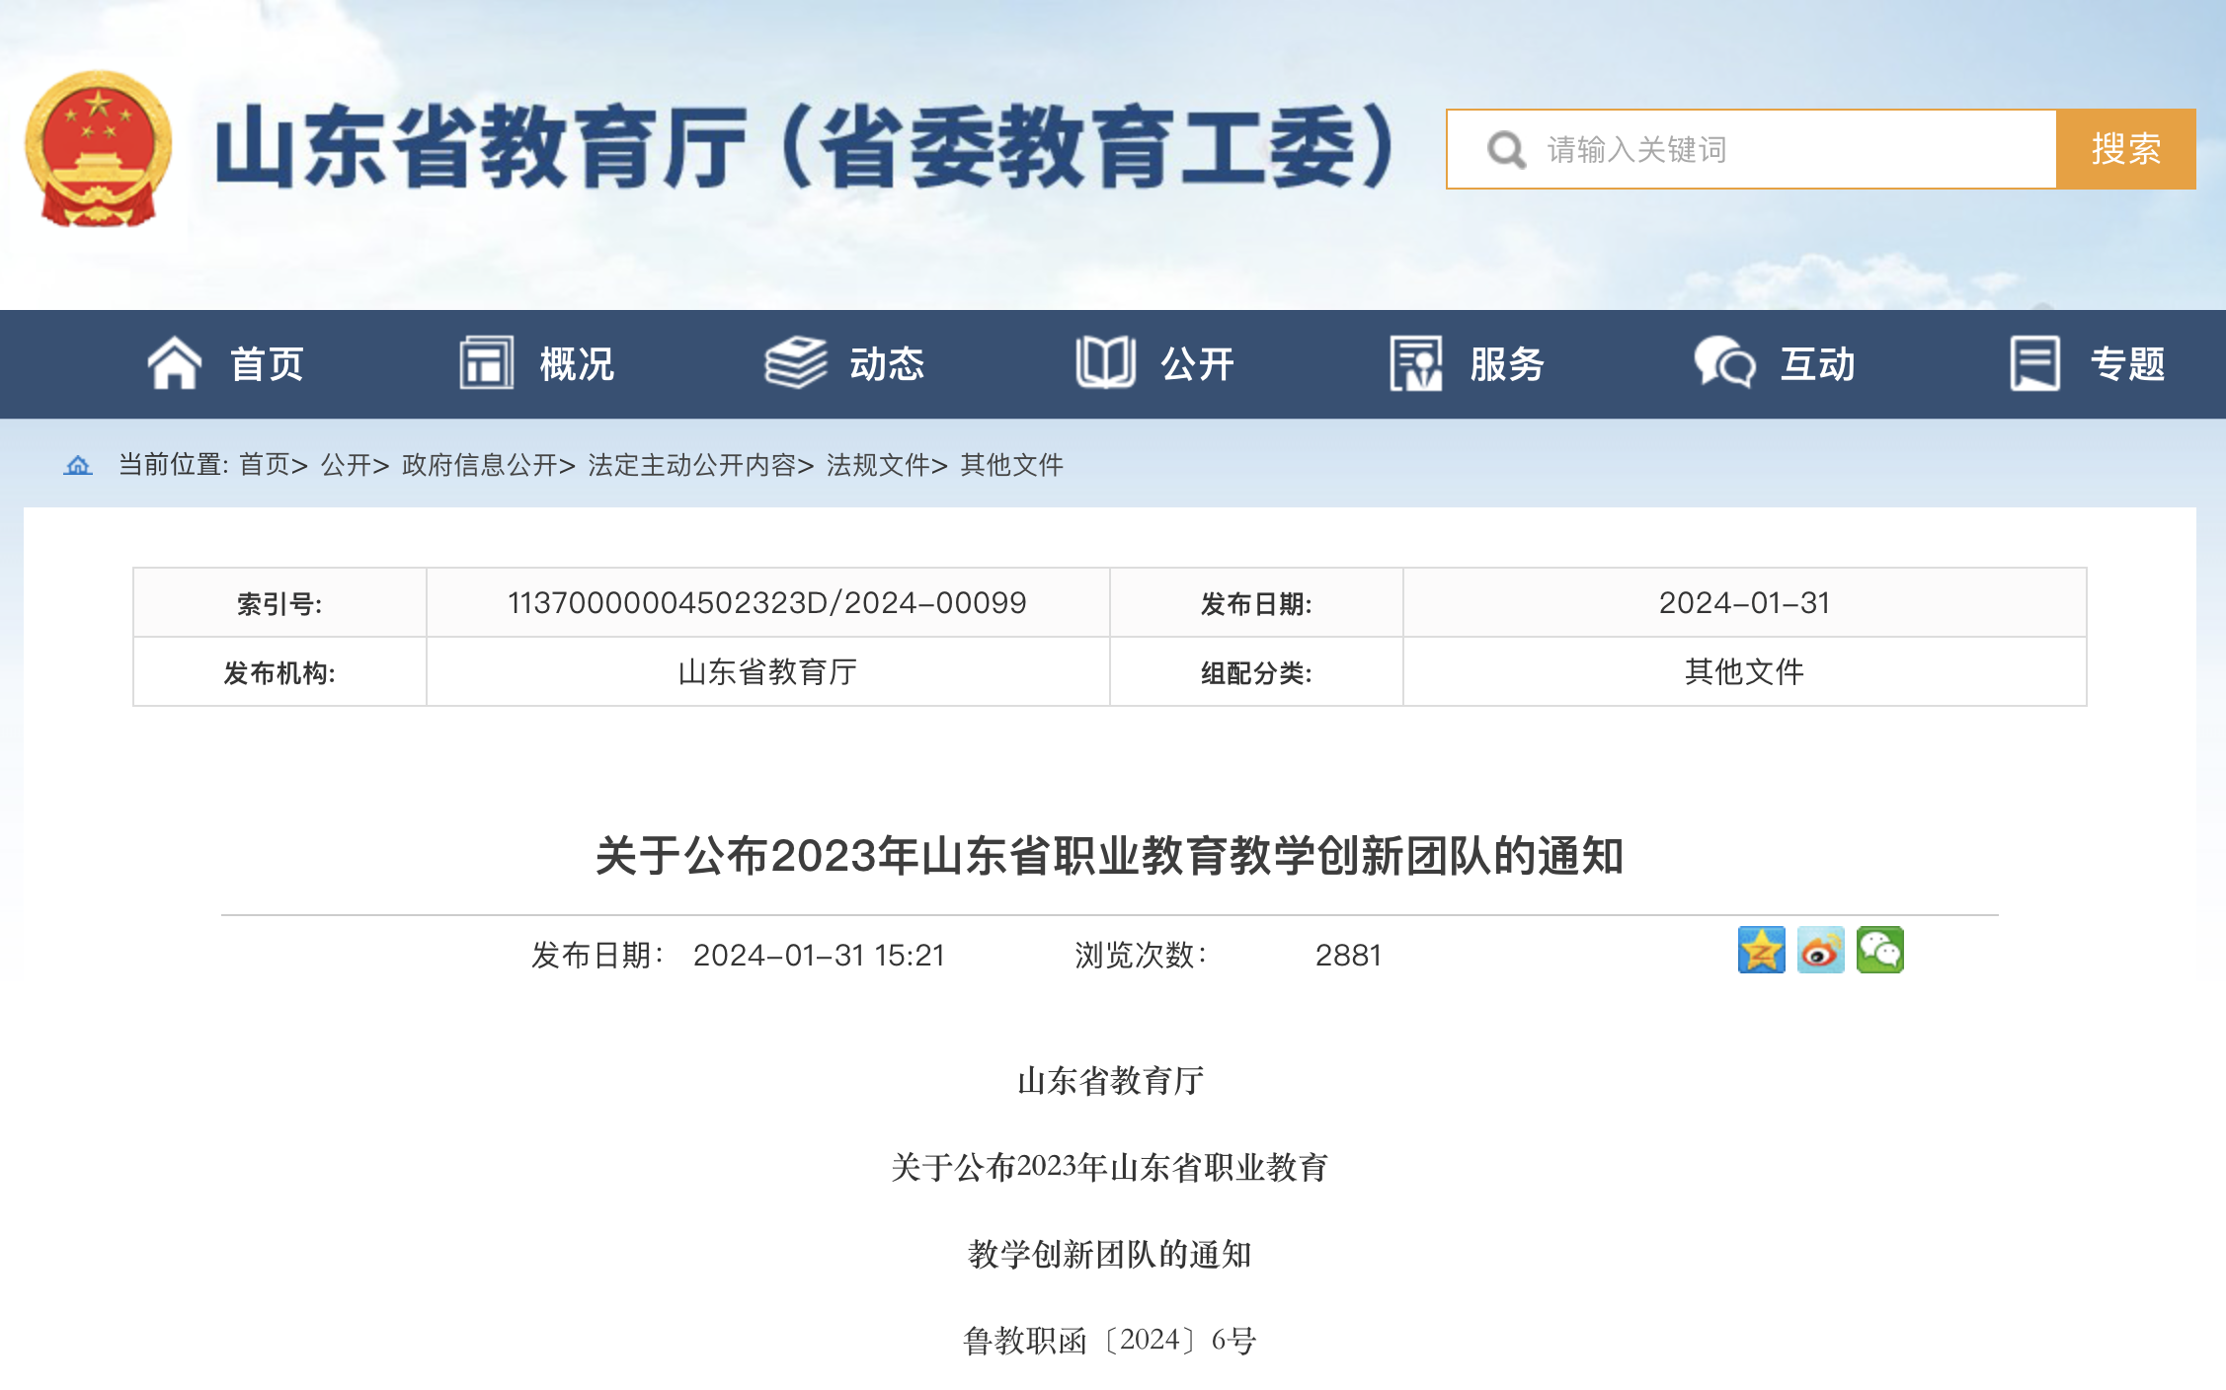Select the 服务 service icon

tap(1414, 362)
